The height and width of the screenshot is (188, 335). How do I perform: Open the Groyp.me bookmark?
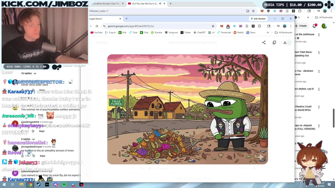[x=171, y=33]
